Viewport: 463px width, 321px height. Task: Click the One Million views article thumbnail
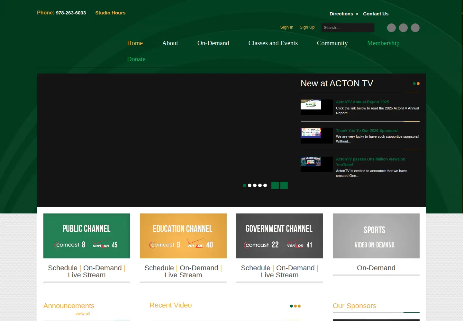tap(317, 164)
